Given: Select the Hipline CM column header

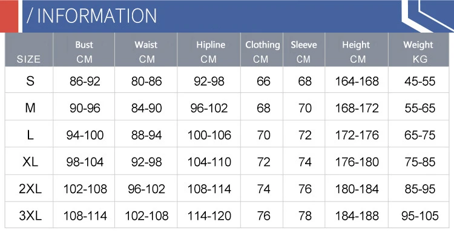Looking at the screenshot, I should [x=210, y=52].
